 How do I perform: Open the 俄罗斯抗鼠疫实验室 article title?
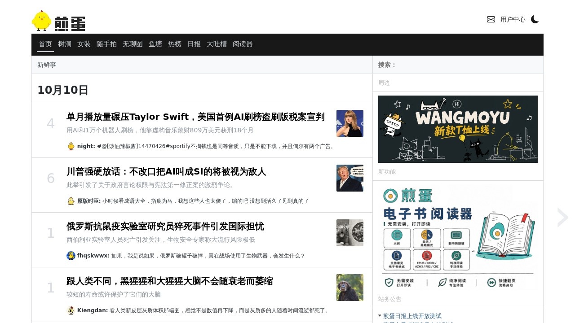click(x=165, y=227)
